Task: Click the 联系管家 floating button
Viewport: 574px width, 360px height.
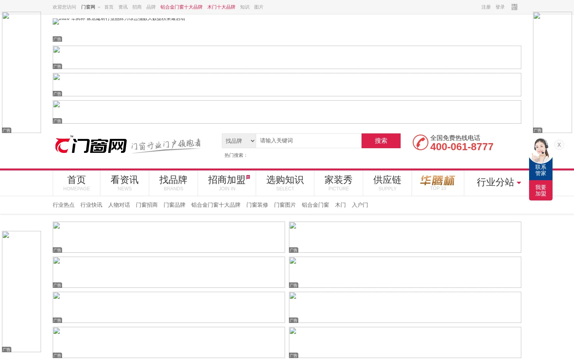Action: 541,170
